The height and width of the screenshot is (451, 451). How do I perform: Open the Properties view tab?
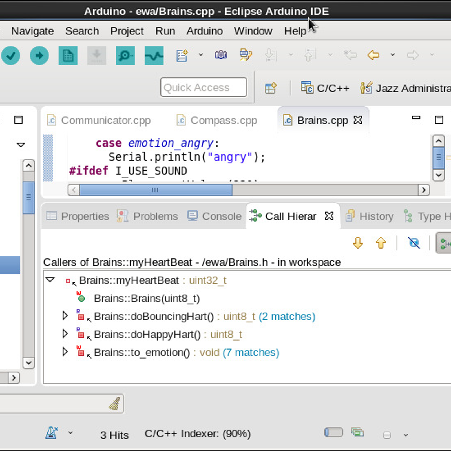pyautogui.click(x=78, y=216)
